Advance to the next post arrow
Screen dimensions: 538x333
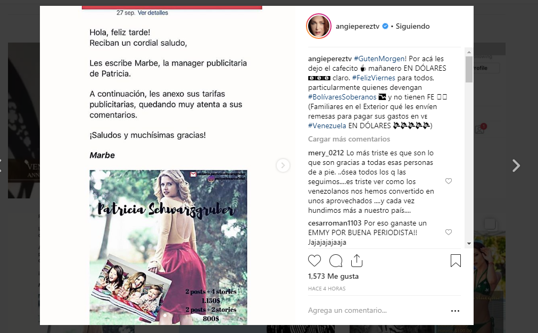click(516, 165)
